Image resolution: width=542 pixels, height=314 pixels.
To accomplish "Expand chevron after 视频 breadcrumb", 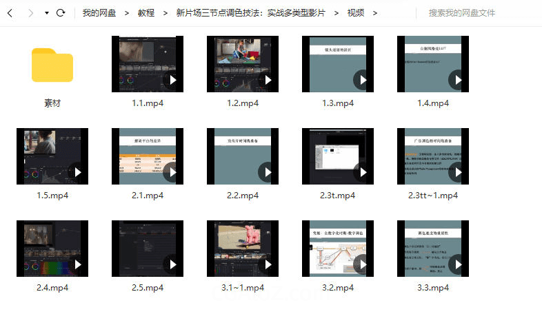I will [374, 13].
